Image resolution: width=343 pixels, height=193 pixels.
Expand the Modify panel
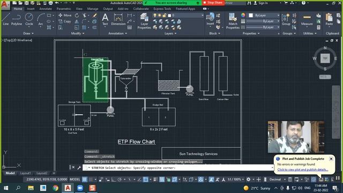(78, 33)
